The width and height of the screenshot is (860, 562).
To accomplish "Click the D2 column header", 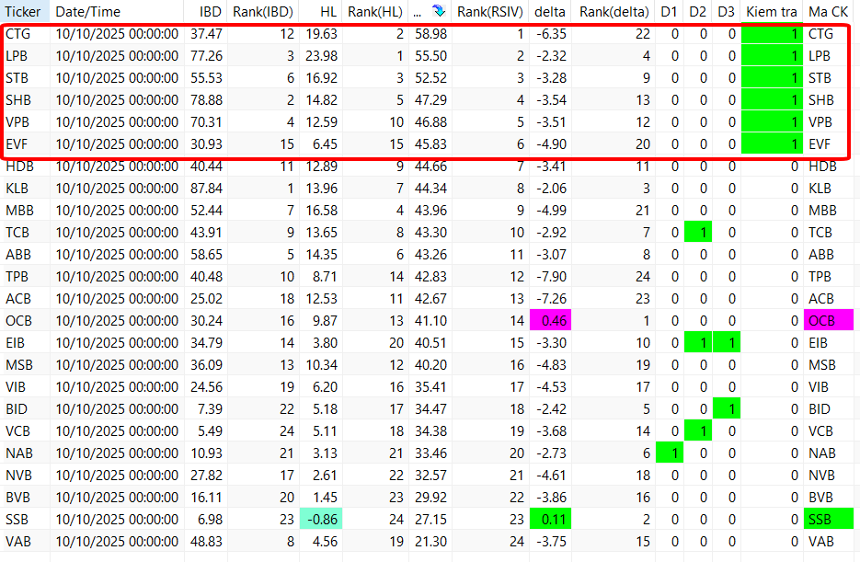I will click(x=697, y=12).
